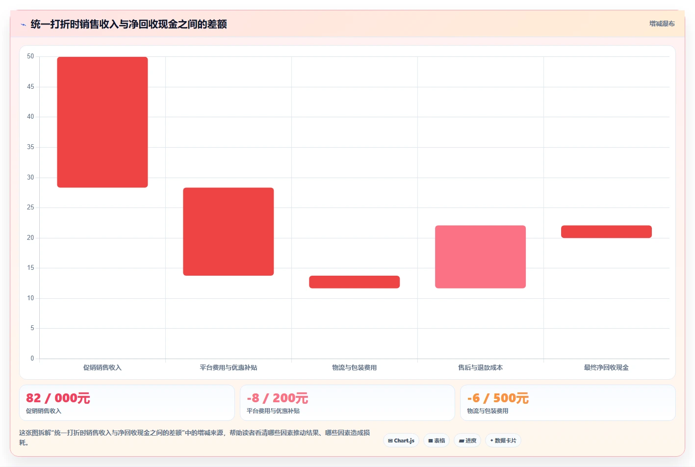This screenshot has height=467, width=695.
Task: Select the 最终净回收现金 waterfall bar
Action: 607,232
